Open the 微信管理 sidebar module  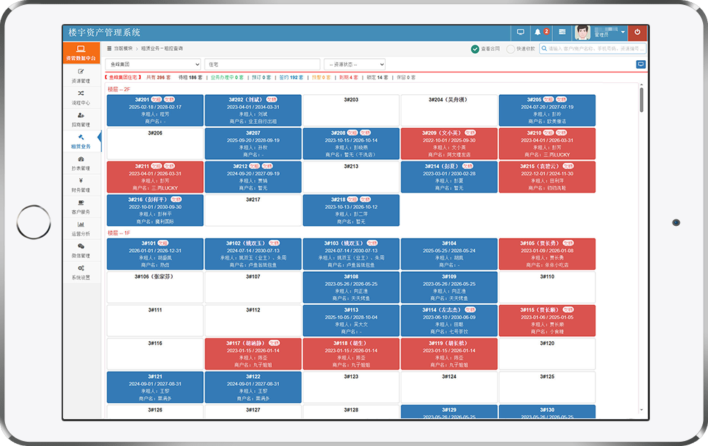(81, 251)
